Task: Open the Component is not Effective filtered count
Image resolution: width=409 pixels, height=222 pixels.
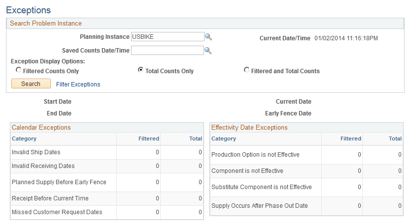Action: (x=359, y=171)
